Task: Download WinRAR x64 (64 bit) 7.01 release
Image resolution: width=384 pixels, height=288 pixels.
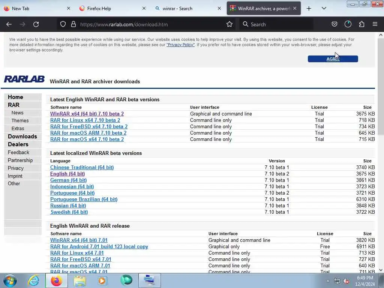Action: click(79, 240)
